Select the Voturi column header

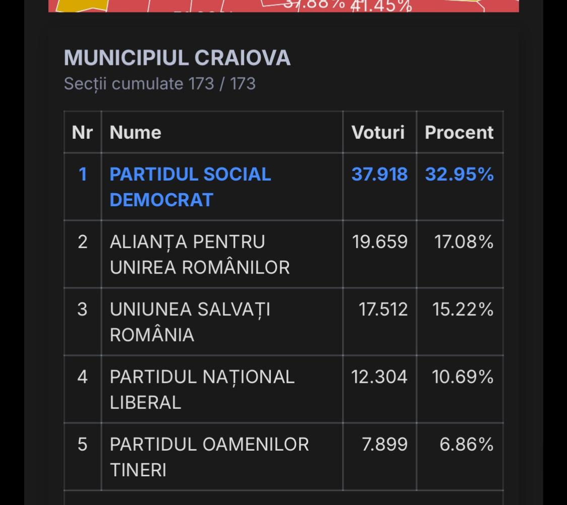point(378,132)
